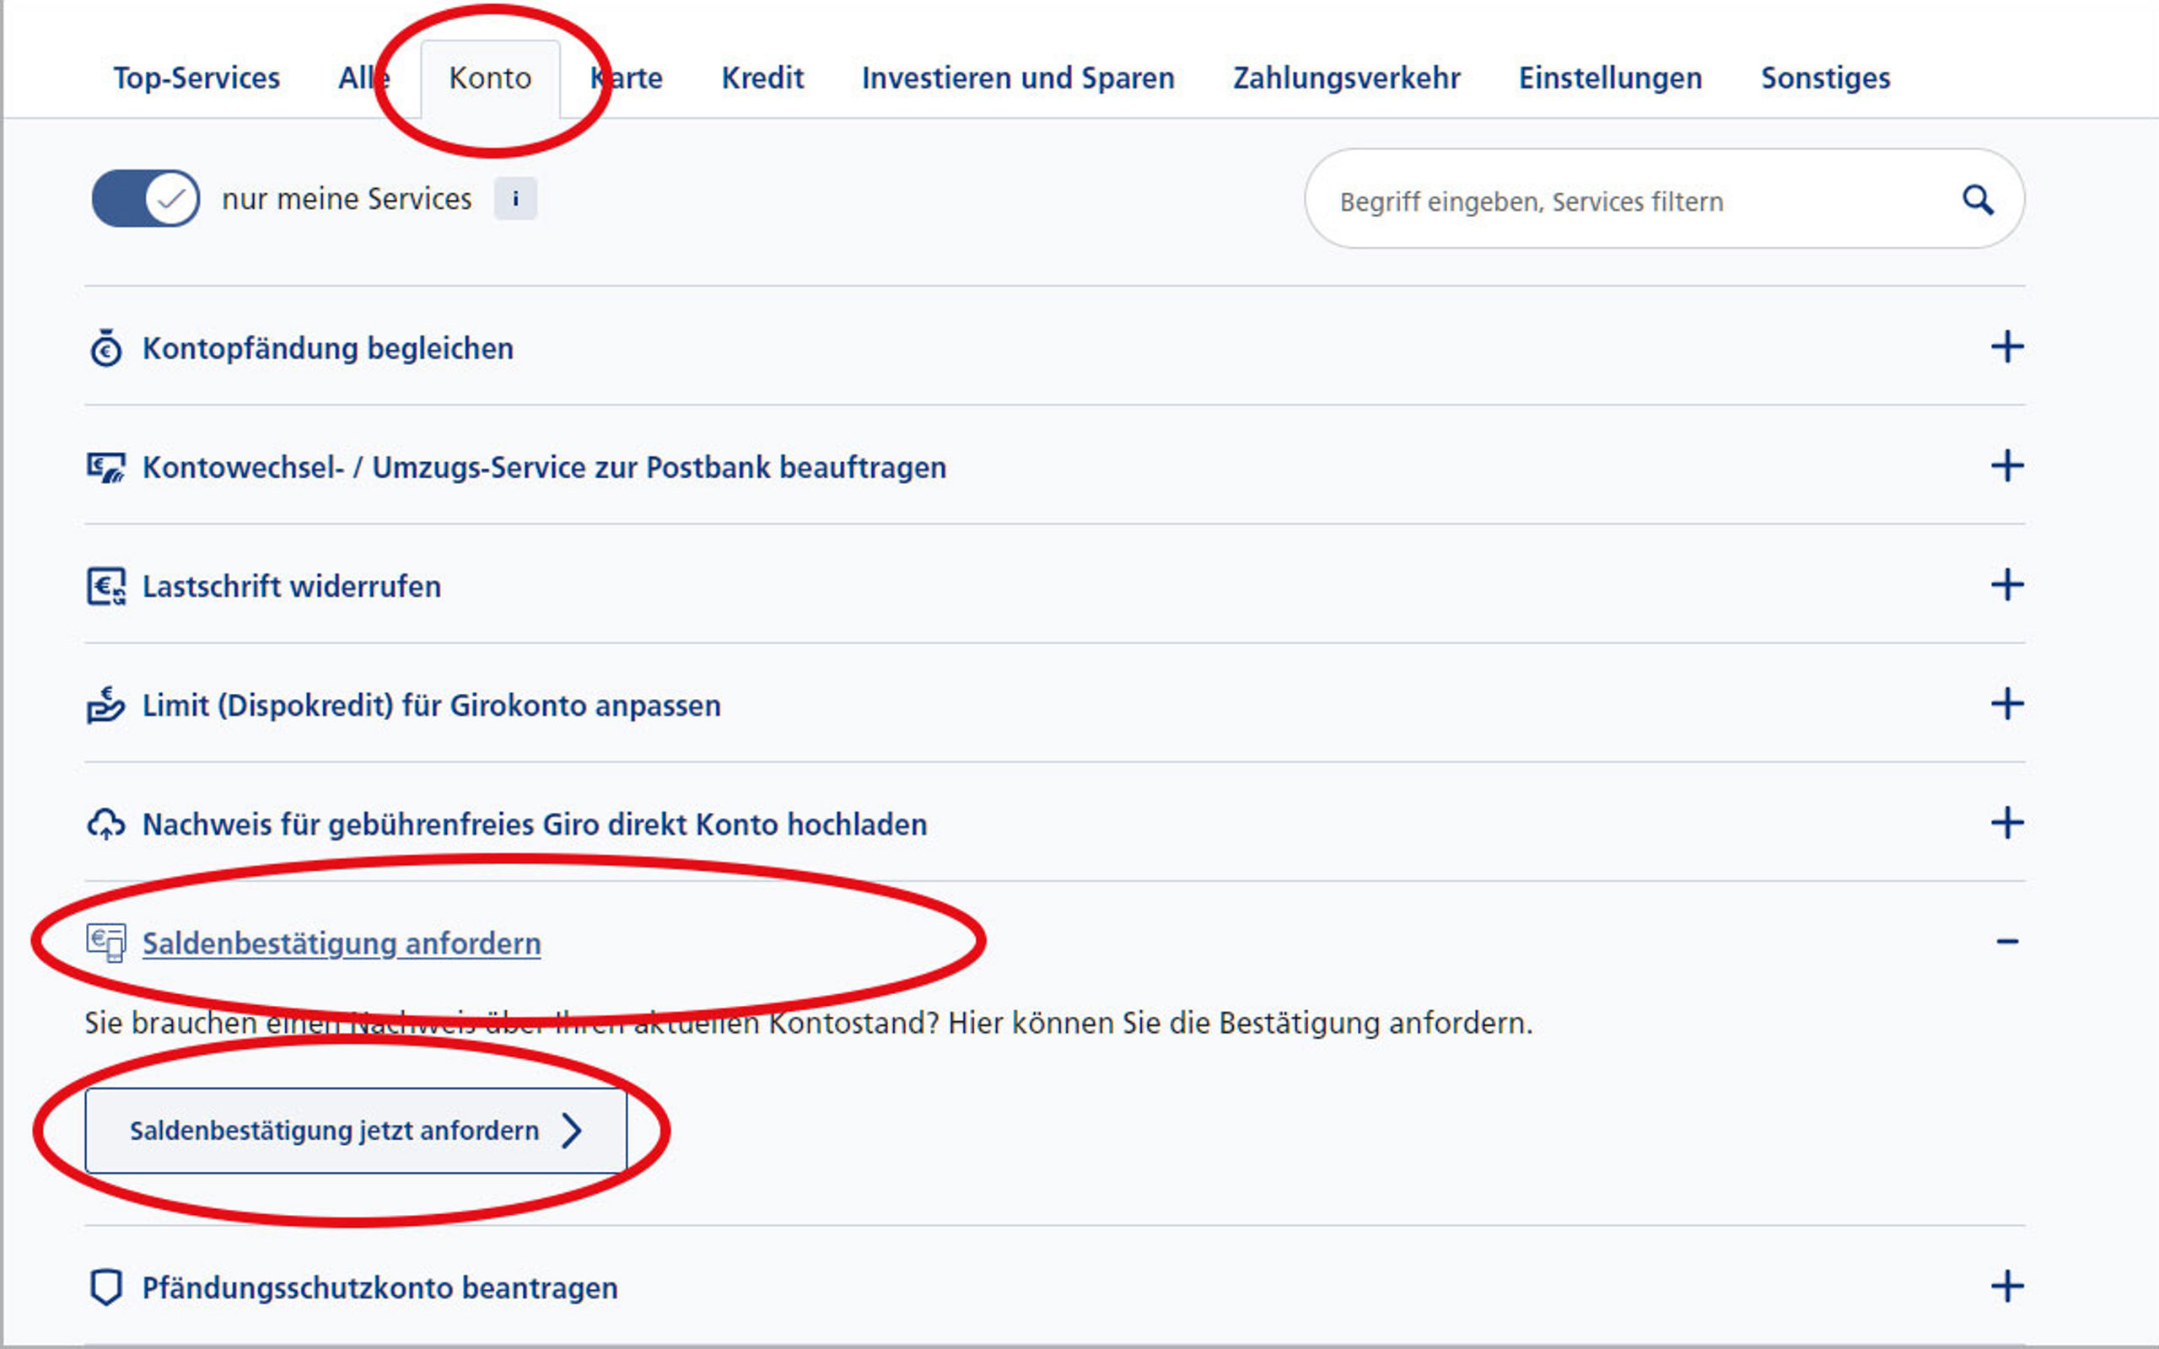Open Kontopfändung begleichen title

[328, 348]
